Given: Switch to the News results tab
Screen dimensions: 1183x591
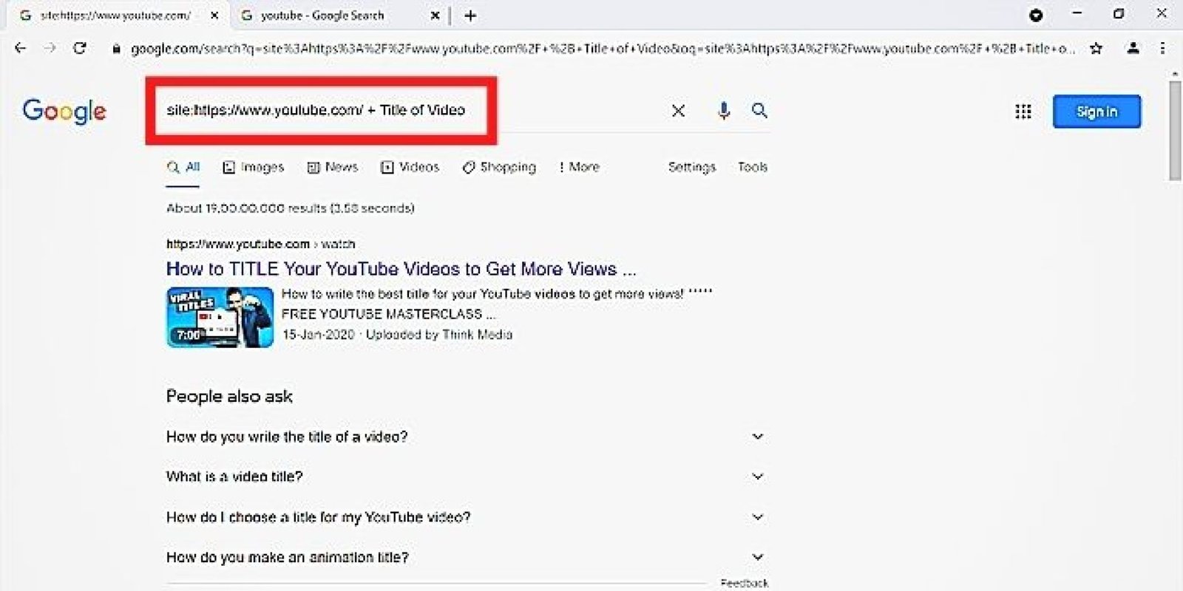Looking at the screenshot, I should pos(333,168).
